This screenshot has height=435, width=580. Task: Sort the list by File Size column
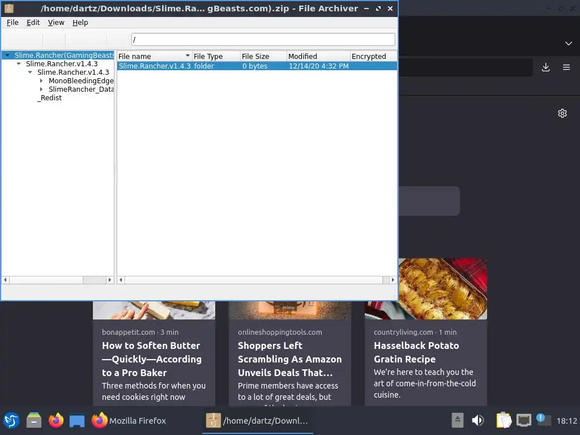tap(263, 56)
